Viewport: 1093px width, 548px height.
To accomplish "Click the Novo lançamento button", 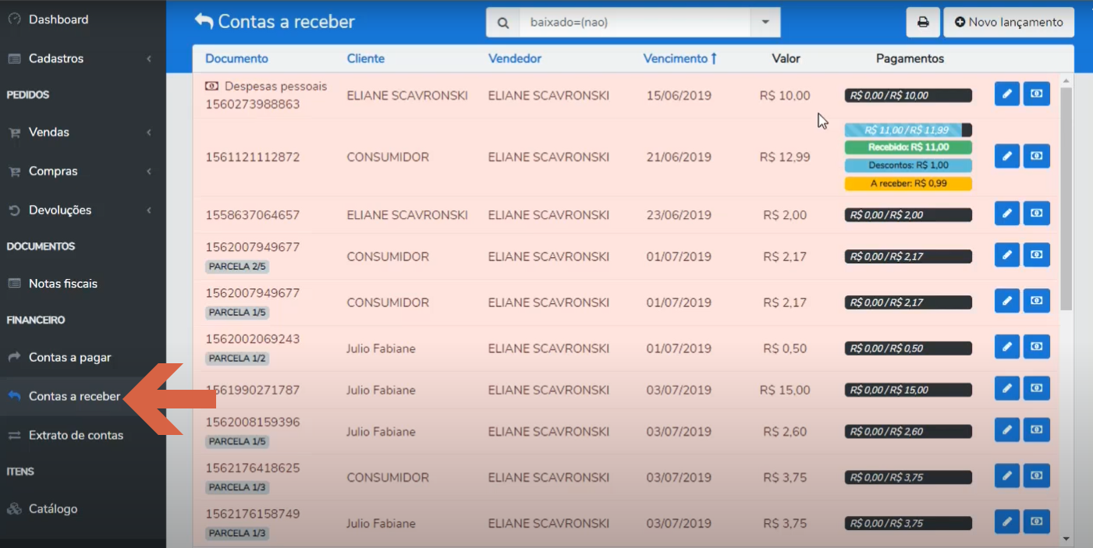I will click(x=1008, y=23).
